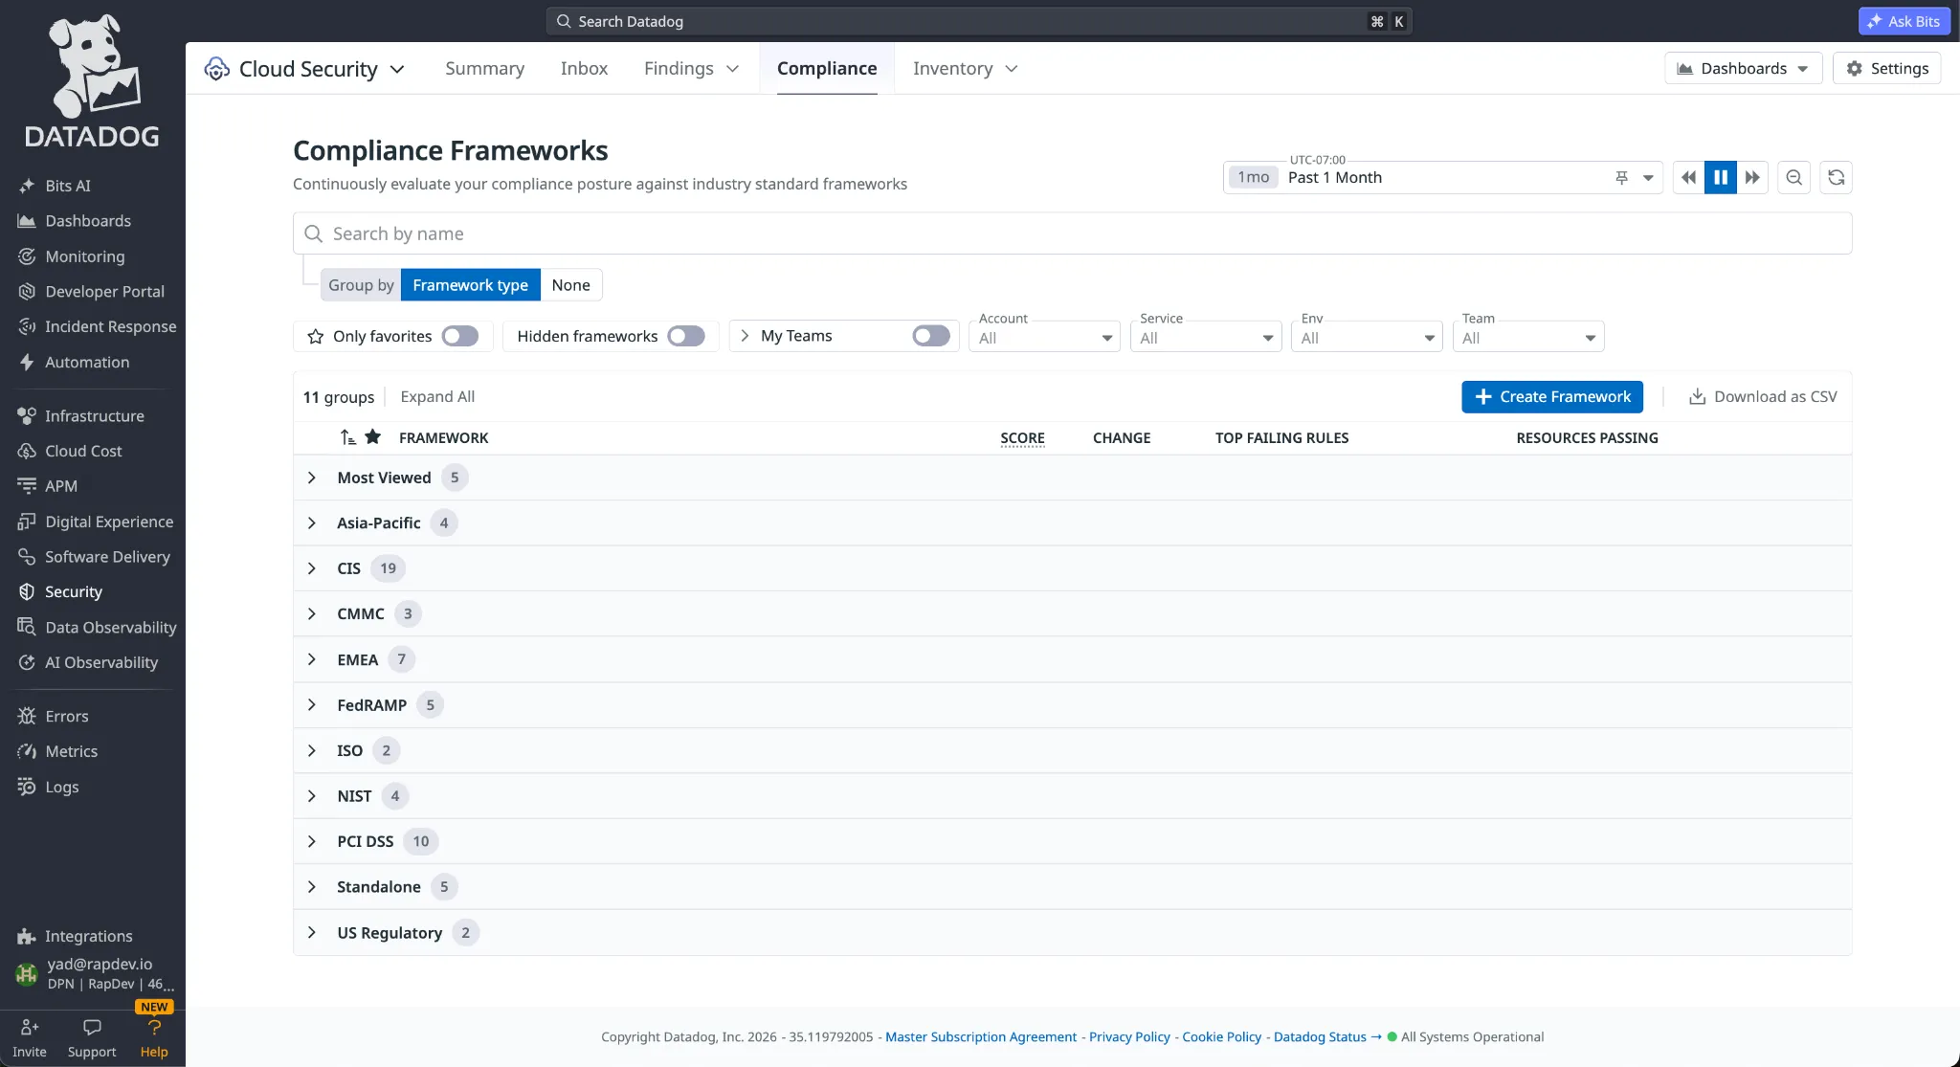
Task: Click the zoom out time range magnifier icon
Action: [1794, 177]
